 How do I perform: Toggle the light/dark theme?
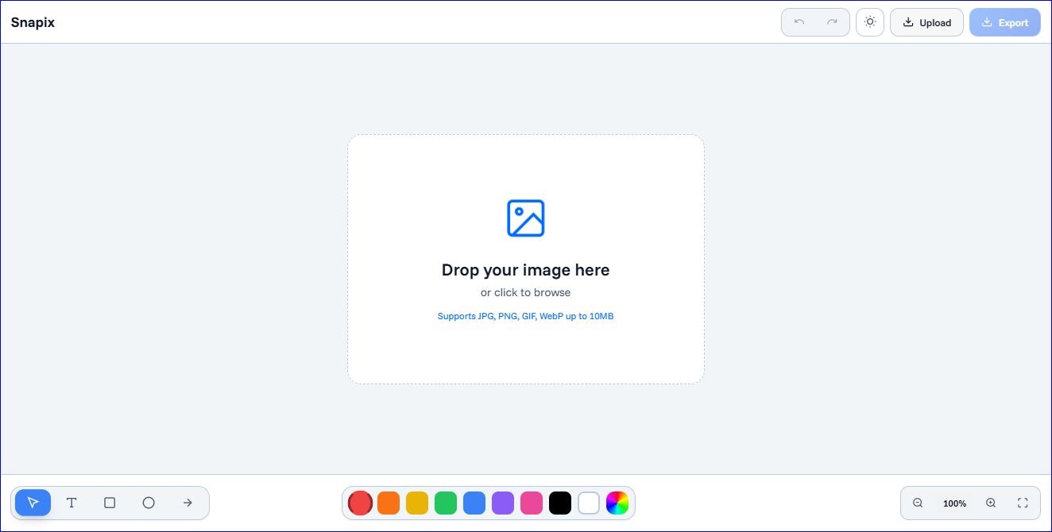[869, 22]
